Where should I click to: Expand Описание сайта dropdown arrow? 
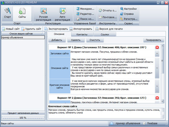(x=157, y=68)
